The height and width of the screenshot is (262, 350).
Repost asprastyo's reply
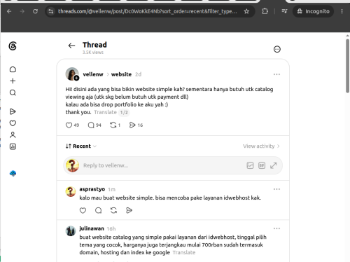click(x=113, y=210)
